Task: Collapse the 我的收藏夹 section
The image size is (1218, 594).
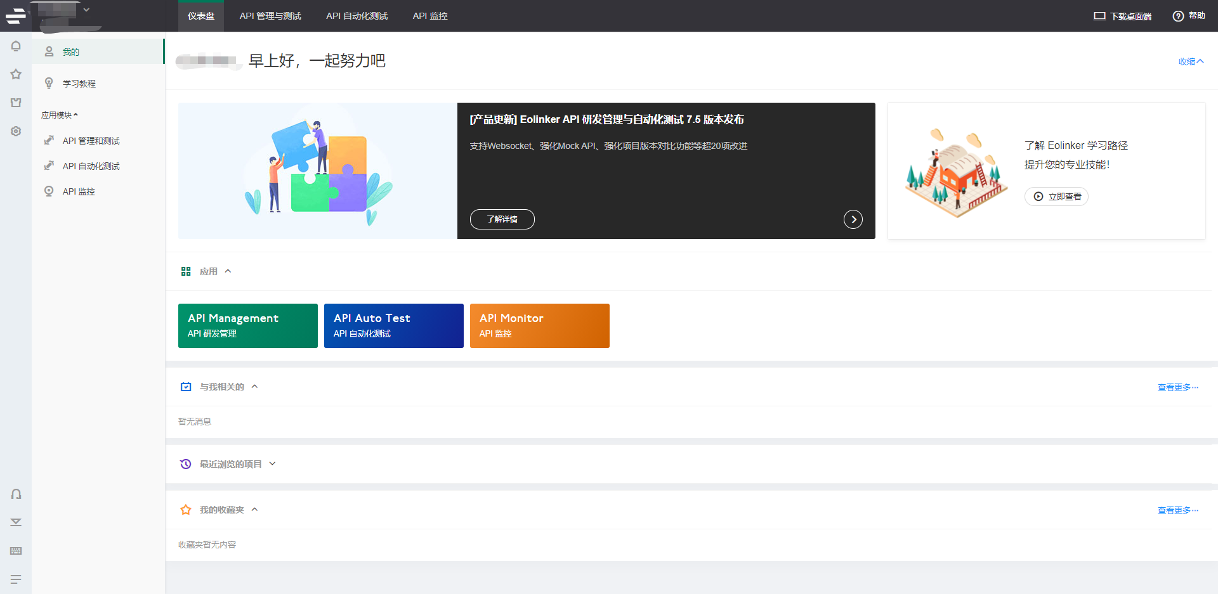Action: point(254,510)
